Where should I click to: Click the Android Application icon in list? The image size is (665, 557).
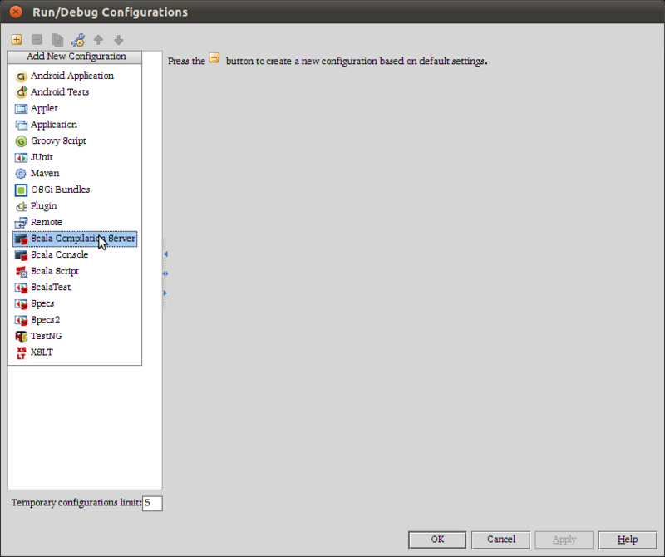[x=21, y=76]
